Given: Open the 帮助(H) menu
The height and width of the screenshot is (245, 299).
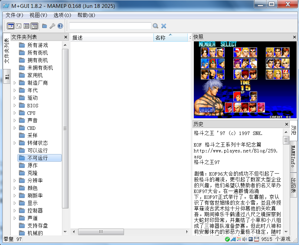Looking at the screenshot, I should [86, 15].
